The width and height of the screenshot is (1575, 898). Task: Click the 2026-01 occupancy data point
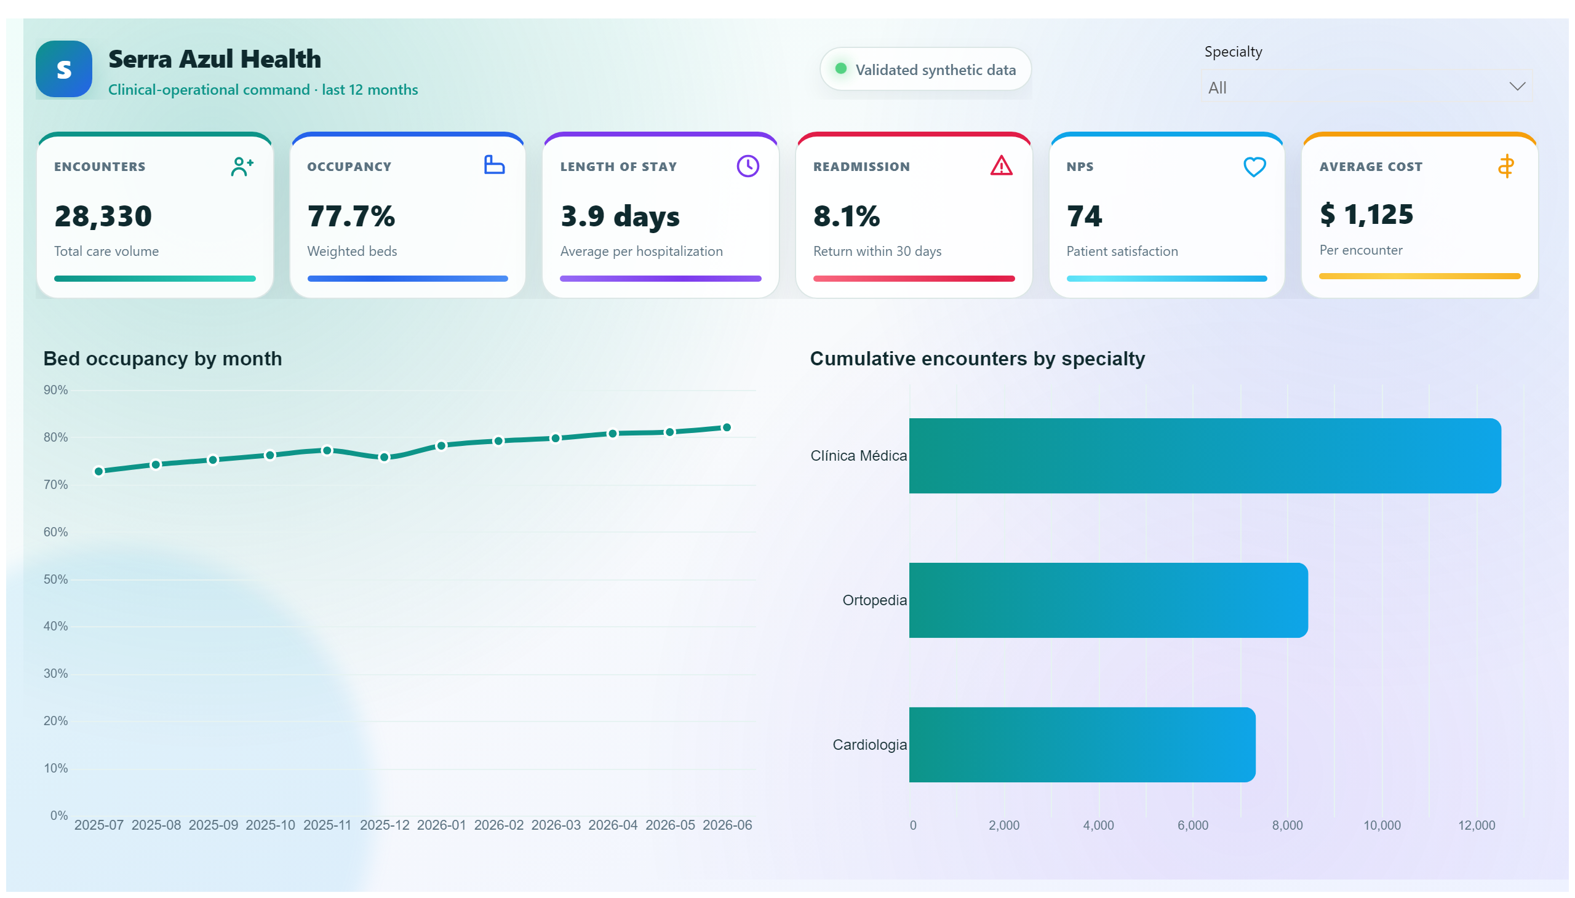pos(441,445)
